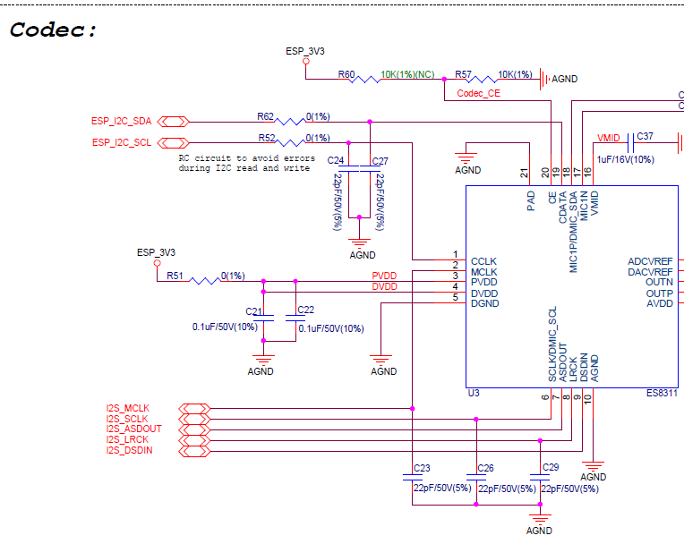
Task: Click the PAD pin name inside U3
Action: (531, 201)
